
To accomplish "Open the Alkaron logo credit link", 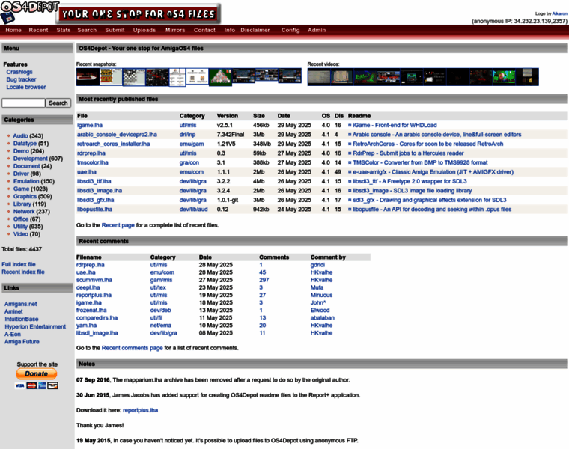I will click(559, 13).
